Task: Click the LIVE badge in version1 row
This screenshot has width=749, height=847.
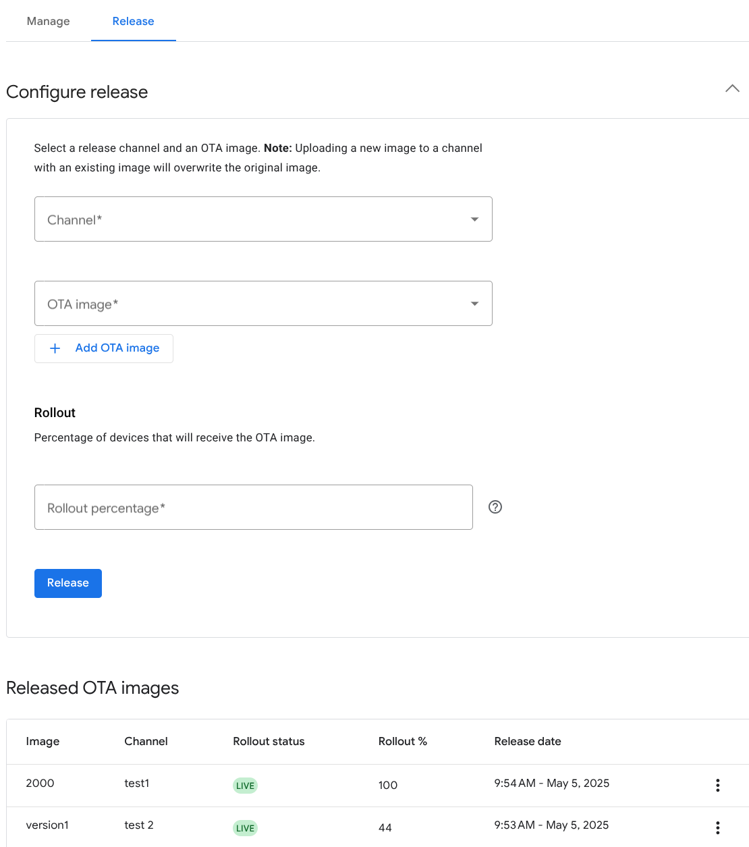Action: click(245, 828)
